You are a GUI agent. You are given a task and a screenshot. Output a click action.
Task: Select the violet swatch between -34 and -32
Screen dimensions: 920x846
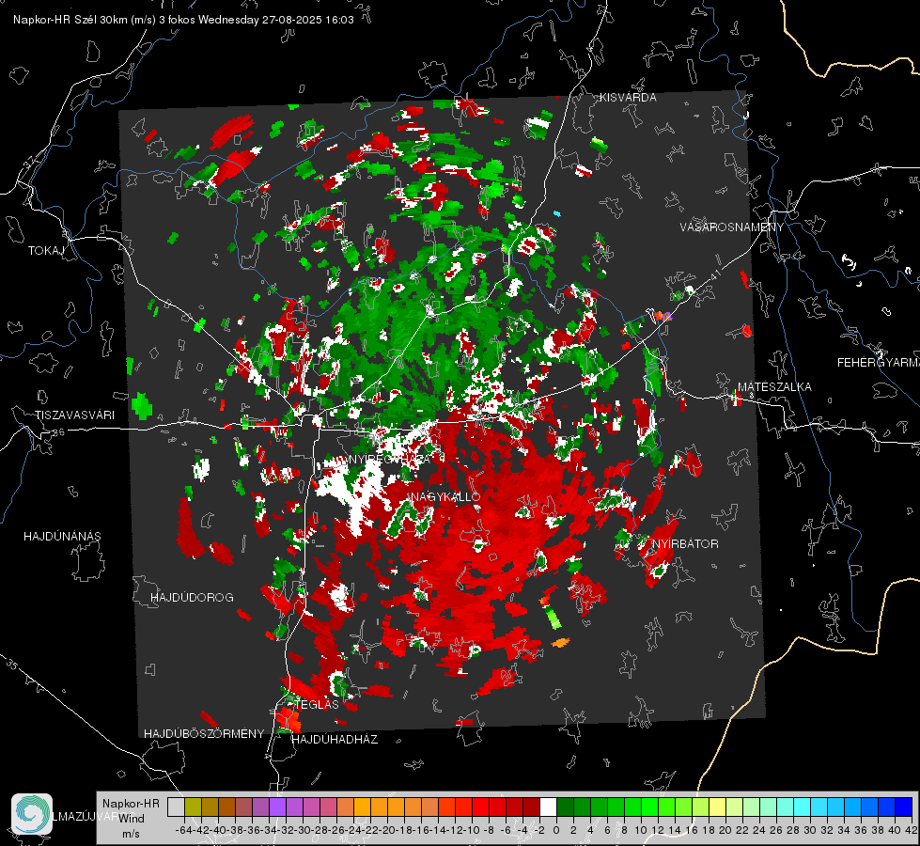pyautogui.click(x=277, y=807)
